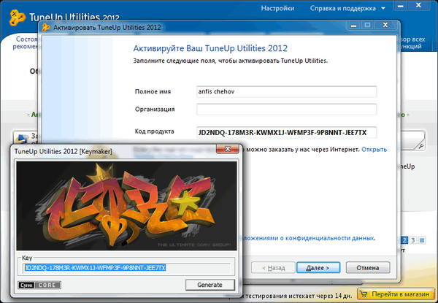Click the Открыть link

[374, 150]
